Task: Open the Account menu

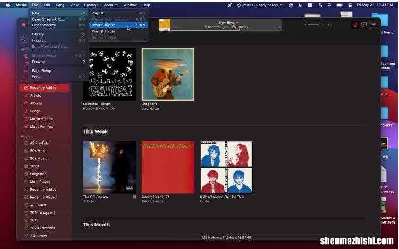Action: (111, 5)
